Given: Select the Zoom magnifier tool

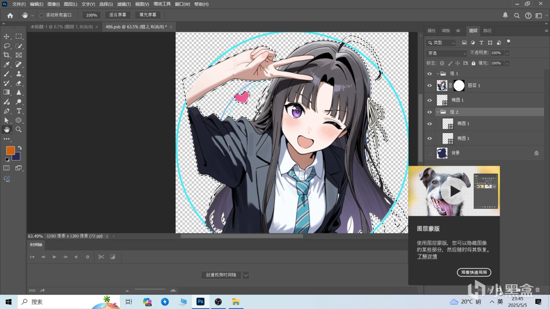Looking at the screenshot, I should (19, 130).
